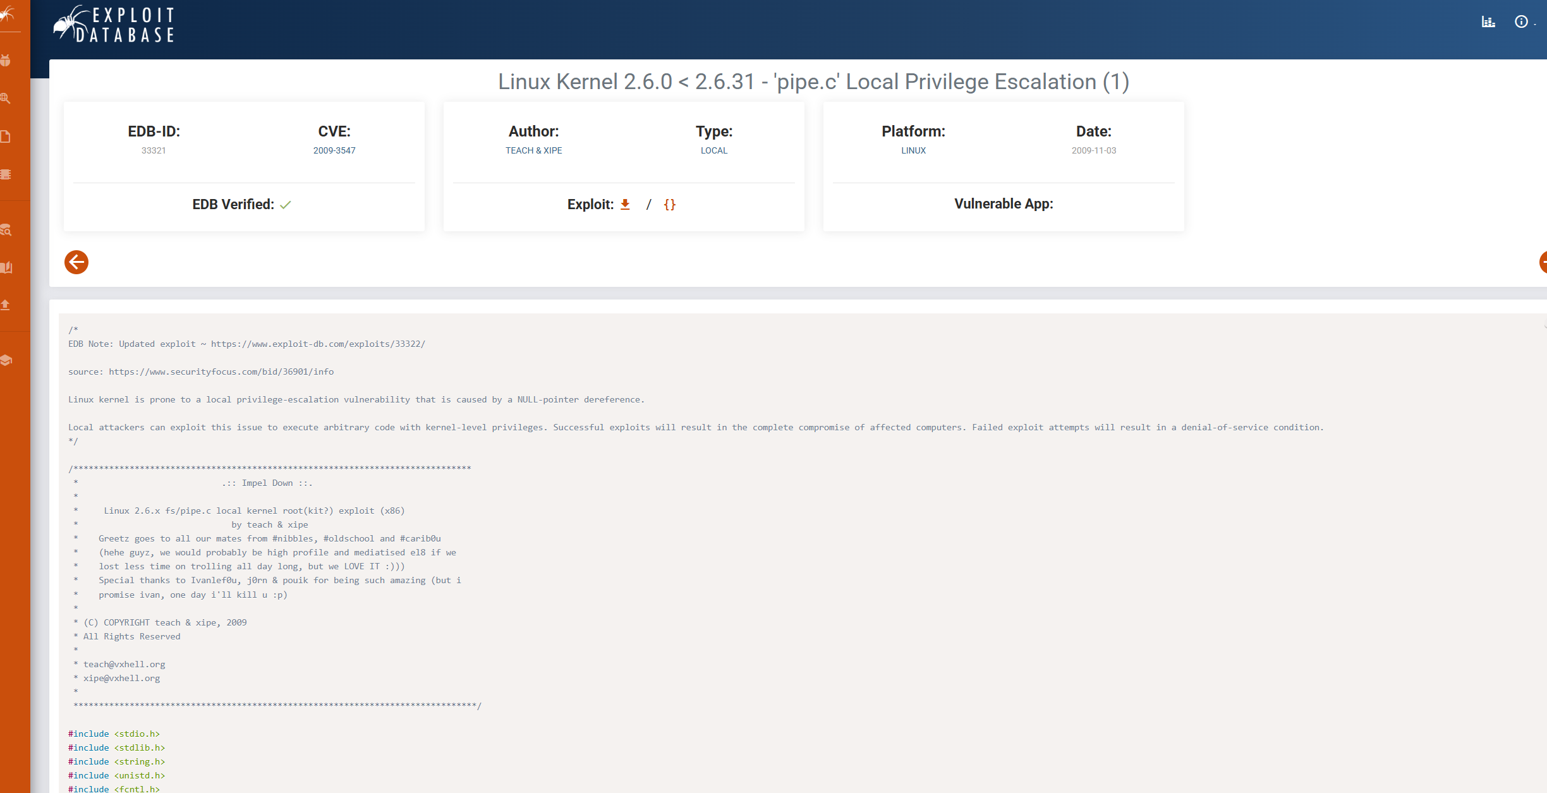1547x793 pixels.
Task: Open the Online Training graduation cap icon
Action: (x=6, y=360)
